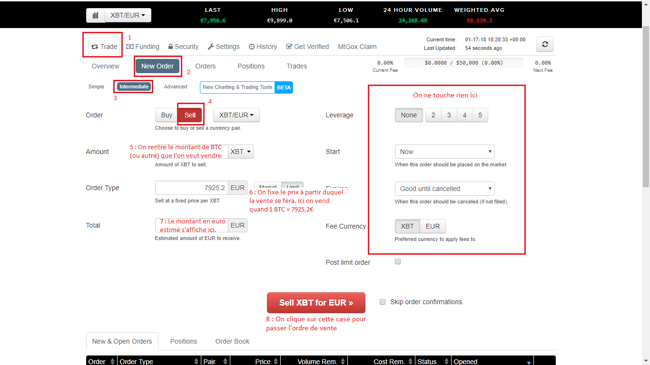
Task: Set leverage to None
Action: [409, 115]
